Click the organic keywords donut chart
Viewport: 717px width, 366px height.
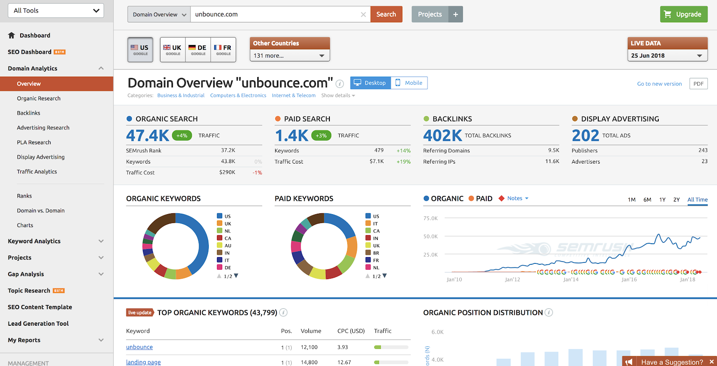pyautogui.click(x=176, y=246)
